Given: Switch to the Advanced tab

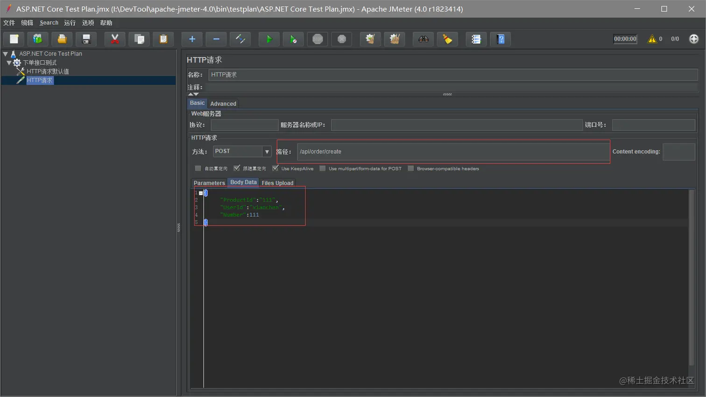Looking at the screenshot, I should [223, 104].
